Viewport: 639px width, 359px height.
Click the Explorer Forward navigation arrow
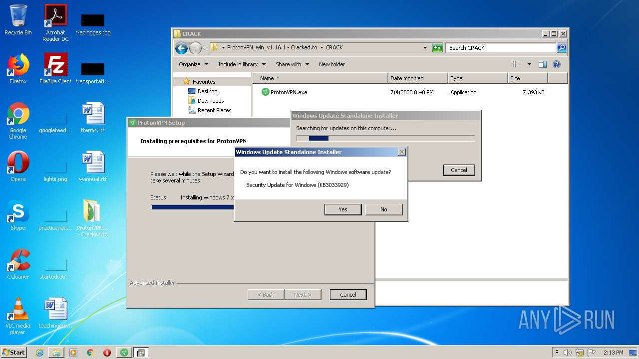pyautogui.click(x=195, y=48)
